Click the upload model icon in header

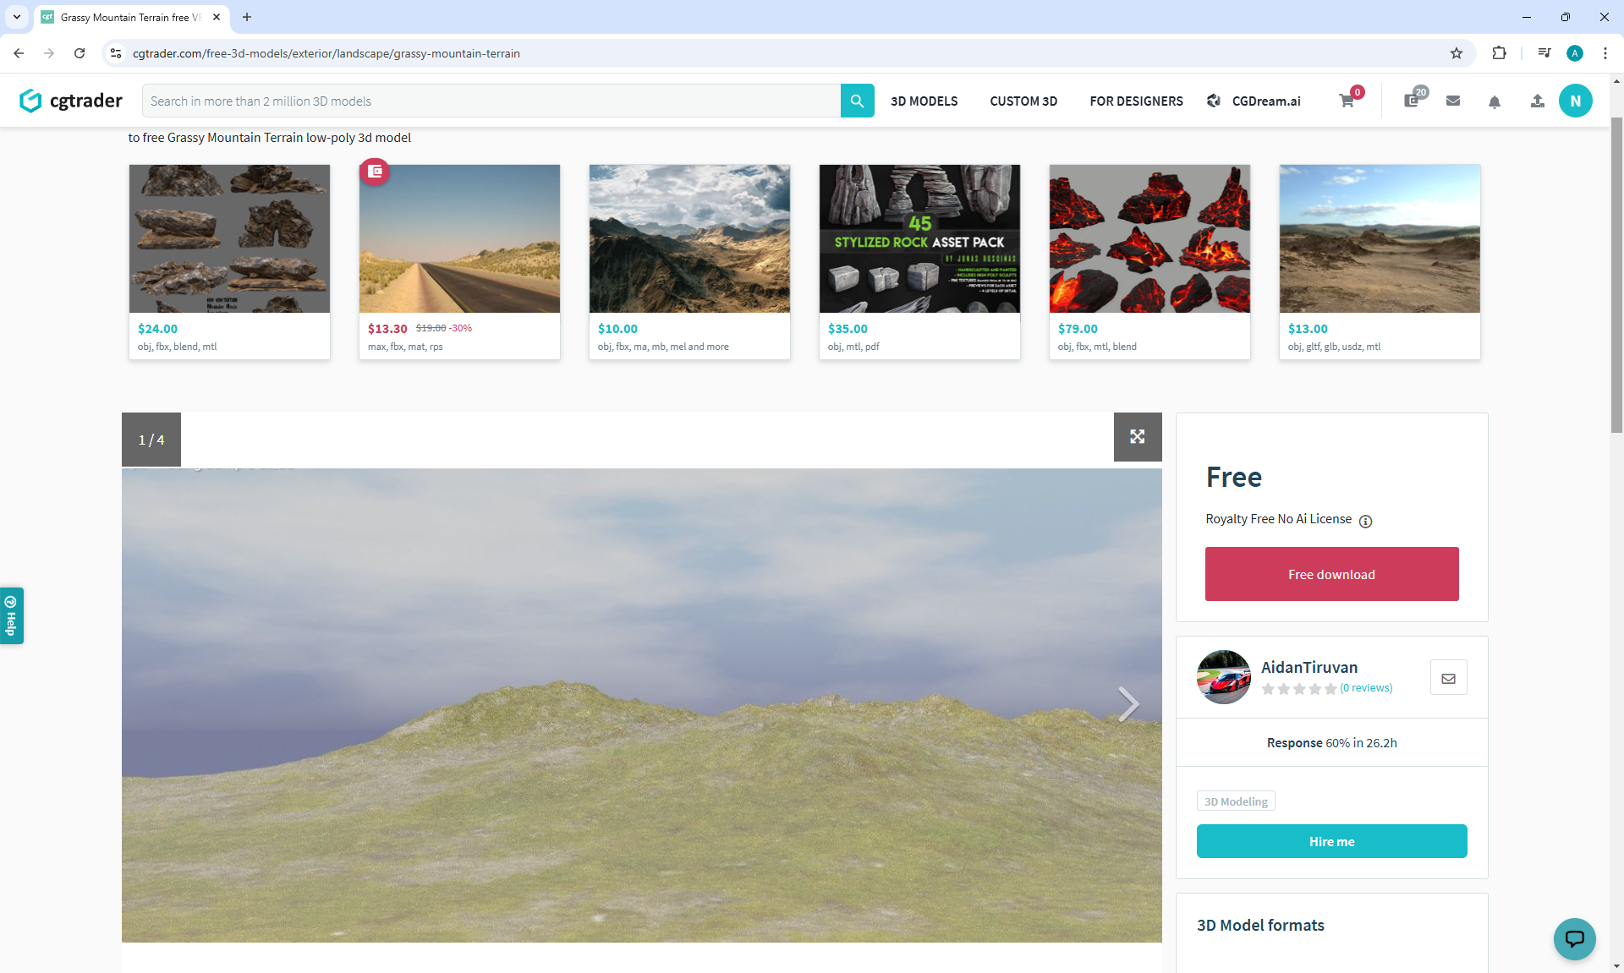1537,101
